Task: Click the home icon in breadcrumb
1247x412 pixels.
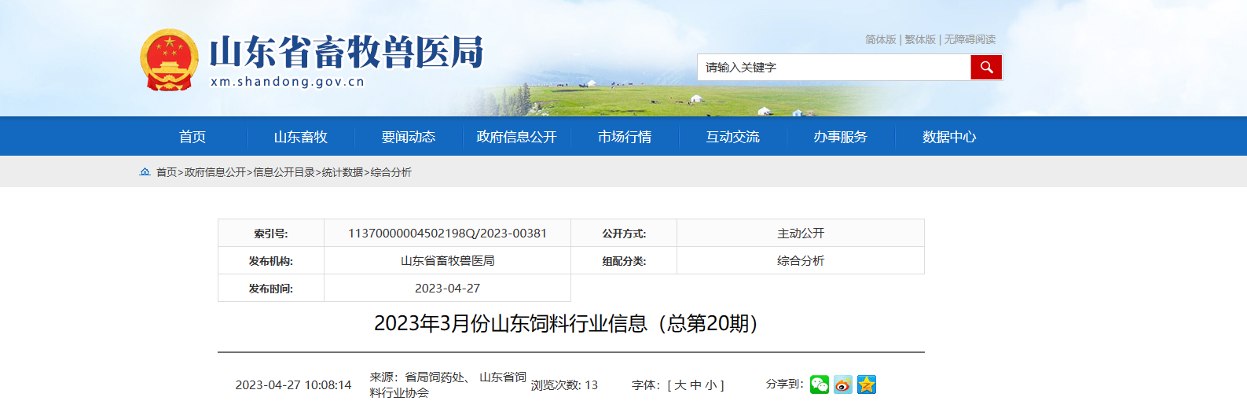Action: click(x=145, y=172)
